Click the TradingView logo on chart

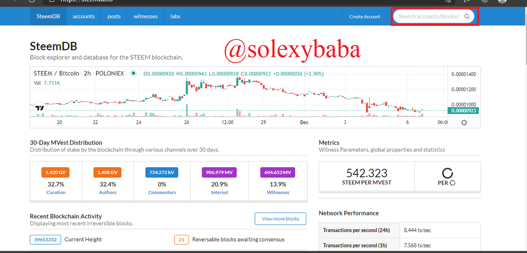point(40,108)
